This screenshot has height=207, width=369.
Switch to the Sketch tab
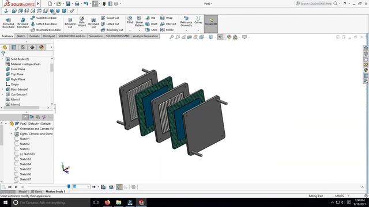click(21, 36)
